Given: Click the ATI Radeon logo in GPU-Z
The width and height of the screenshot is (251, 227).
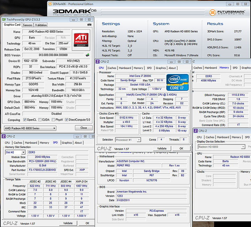Looking at the screenshot, I should [81, 40].
